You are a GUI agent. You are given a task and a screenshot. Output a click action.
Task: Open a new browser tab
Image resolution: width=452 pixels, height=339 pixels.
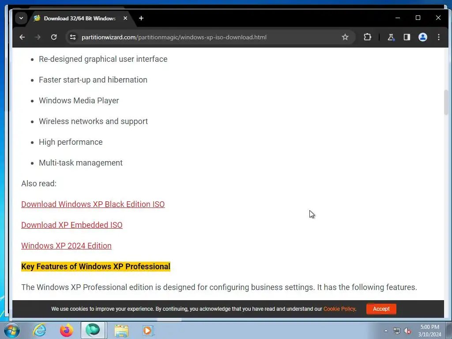(141, 18)
